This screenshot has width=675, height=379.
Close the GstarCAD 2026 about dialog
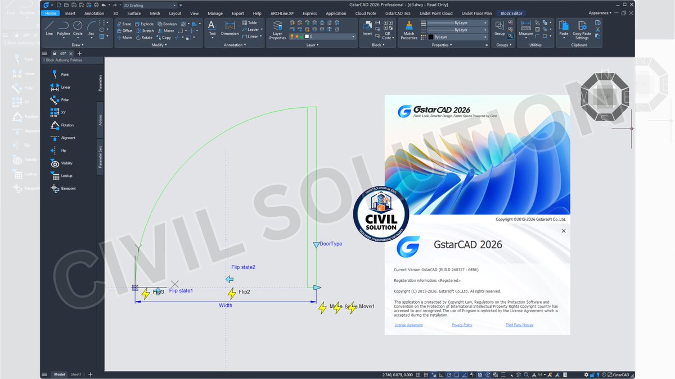coord(564,231)
